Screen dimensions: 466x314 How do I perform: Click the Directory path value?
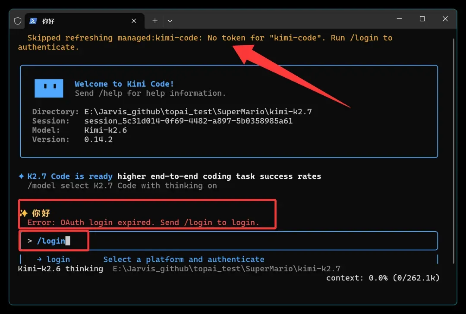(x=198, y=112)
